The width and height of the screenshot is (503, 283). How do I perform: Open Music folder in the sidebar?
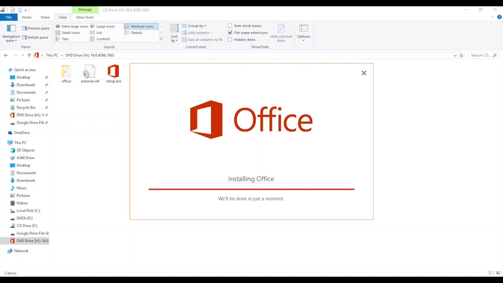tap(21, 188)
